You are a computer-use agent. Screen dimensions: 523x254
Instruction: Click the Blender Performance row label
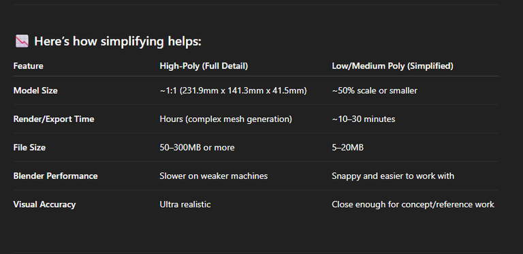(x=55, y=176)
